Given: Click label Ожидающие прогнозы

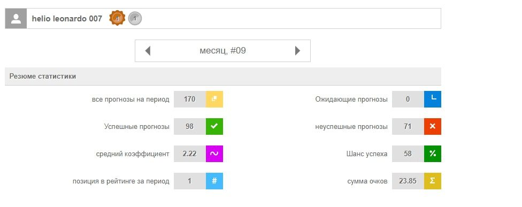Looking at the screenshot, I should click(x=351, y=99).
